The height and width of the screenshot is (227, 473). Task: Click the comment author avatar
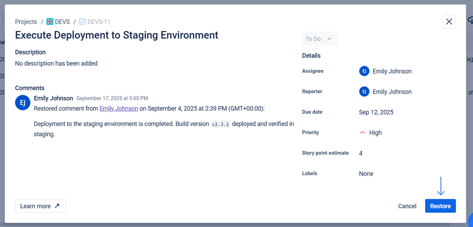(23, 103)
